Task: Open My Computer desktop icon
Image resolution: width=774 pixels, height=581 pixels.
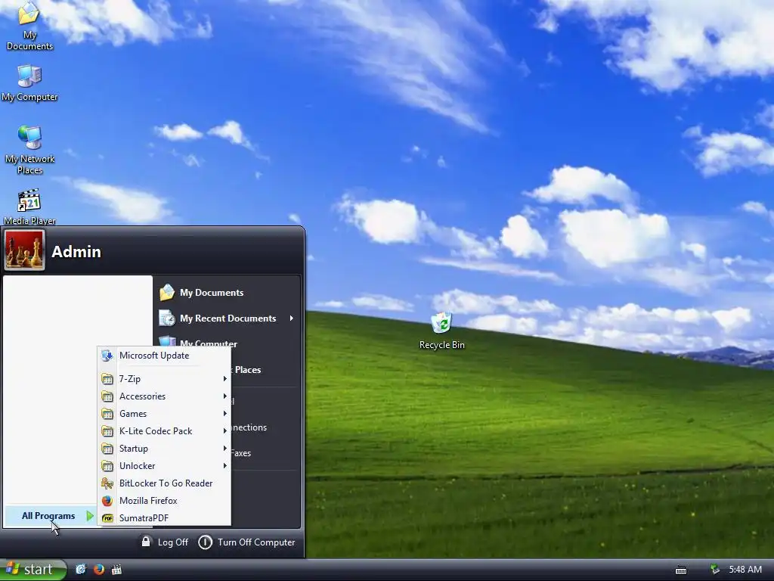Action: pyautogui.click(x=29, y=83)
